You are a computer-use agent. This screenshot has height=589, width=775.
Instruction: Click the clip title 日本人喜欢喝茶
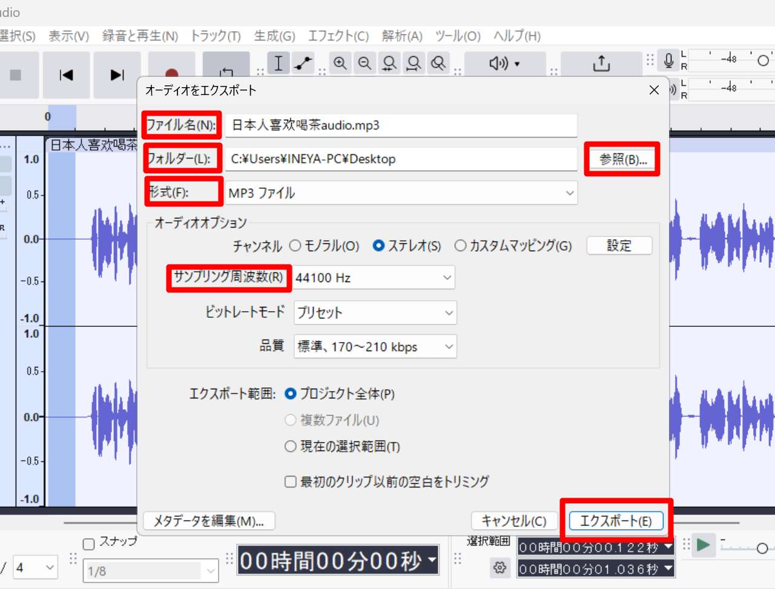(x=93, y=145)
